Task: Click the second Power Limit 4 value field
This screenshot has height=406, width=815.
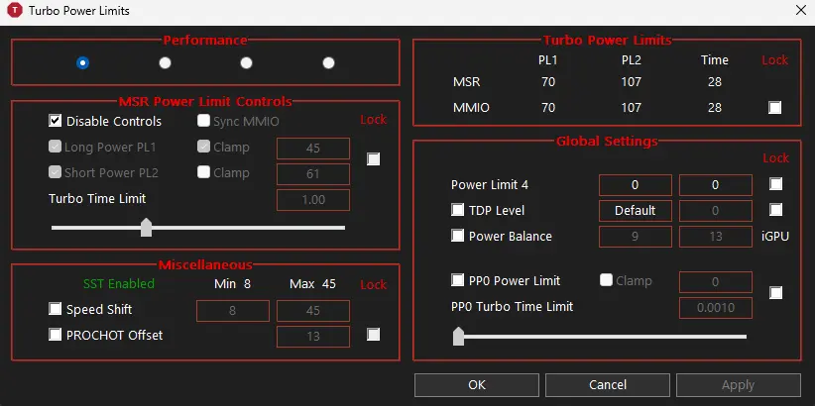Action: 715,185
